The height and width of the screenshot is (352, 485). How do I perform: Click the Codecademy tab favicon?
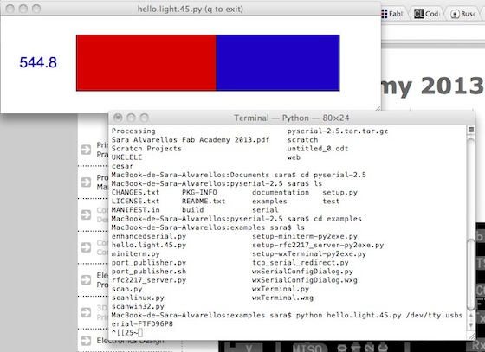(419, 14)
